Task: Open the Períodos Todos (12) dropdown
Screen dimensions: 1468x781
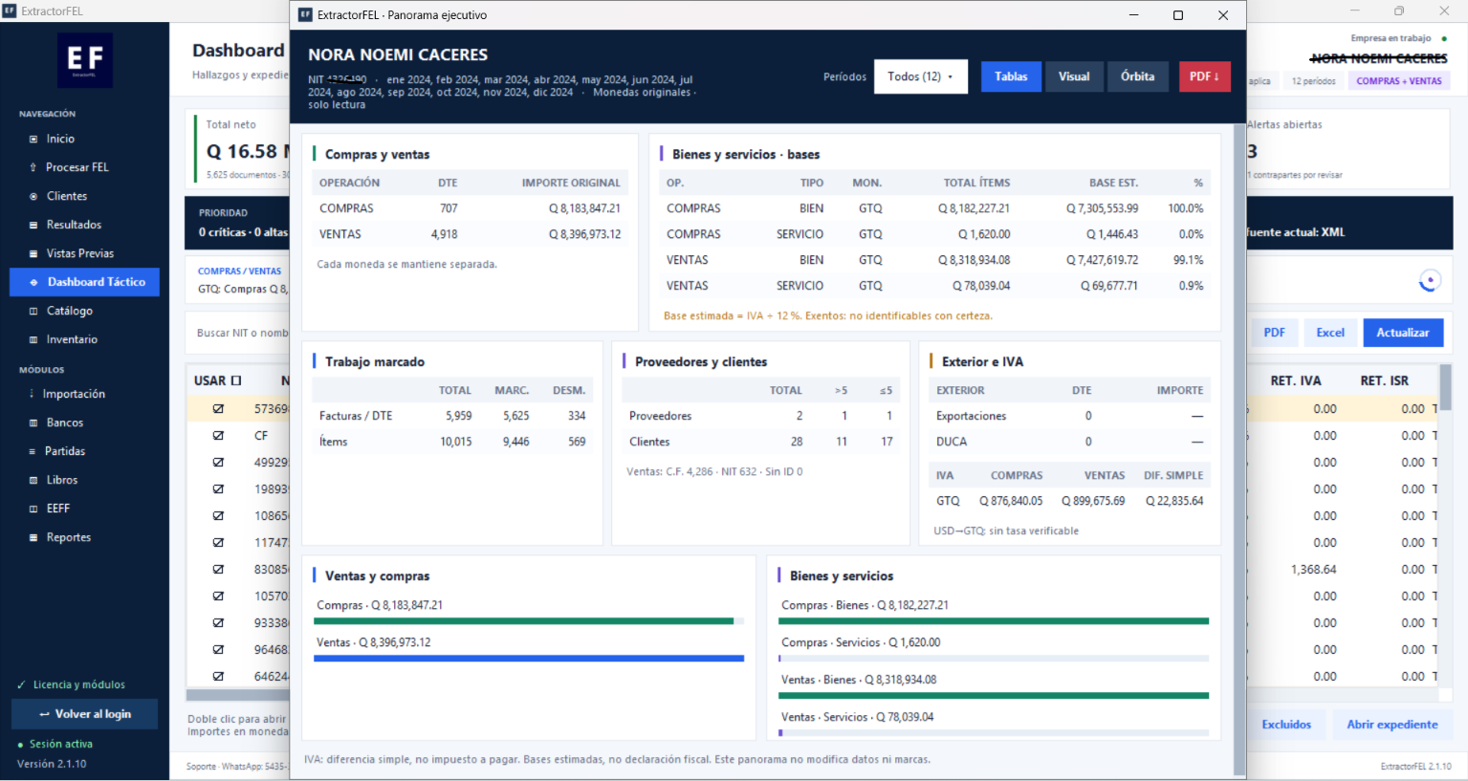Action: (921, 76)
